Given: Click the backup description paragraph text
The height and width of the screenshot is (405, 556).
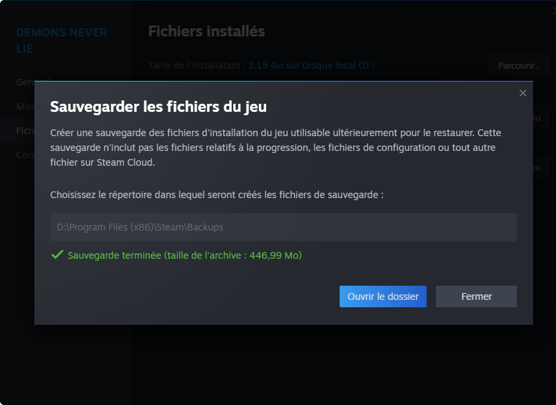Looking at the screenshot, I should pyautogui.click(x=276, y=148).
